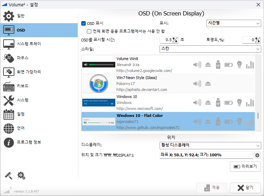Image resolution: width=264 pixels, height=196 pixels.
Task: Open the position settings gear next to the coordinates field
Action: point(257,155)
